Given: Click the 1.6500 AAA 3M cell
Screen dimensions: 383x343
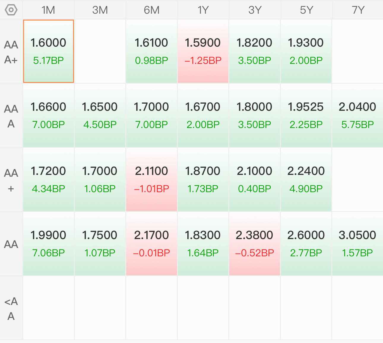Looking at the screenshot, I should point(100,115).
